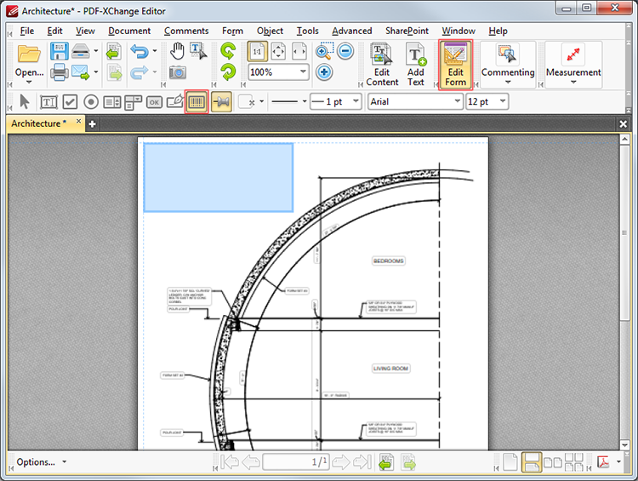The height and width of the screenshot is (481, 638).
Task: Open the fill color swatch dropdown
Action: coord(262,101)
